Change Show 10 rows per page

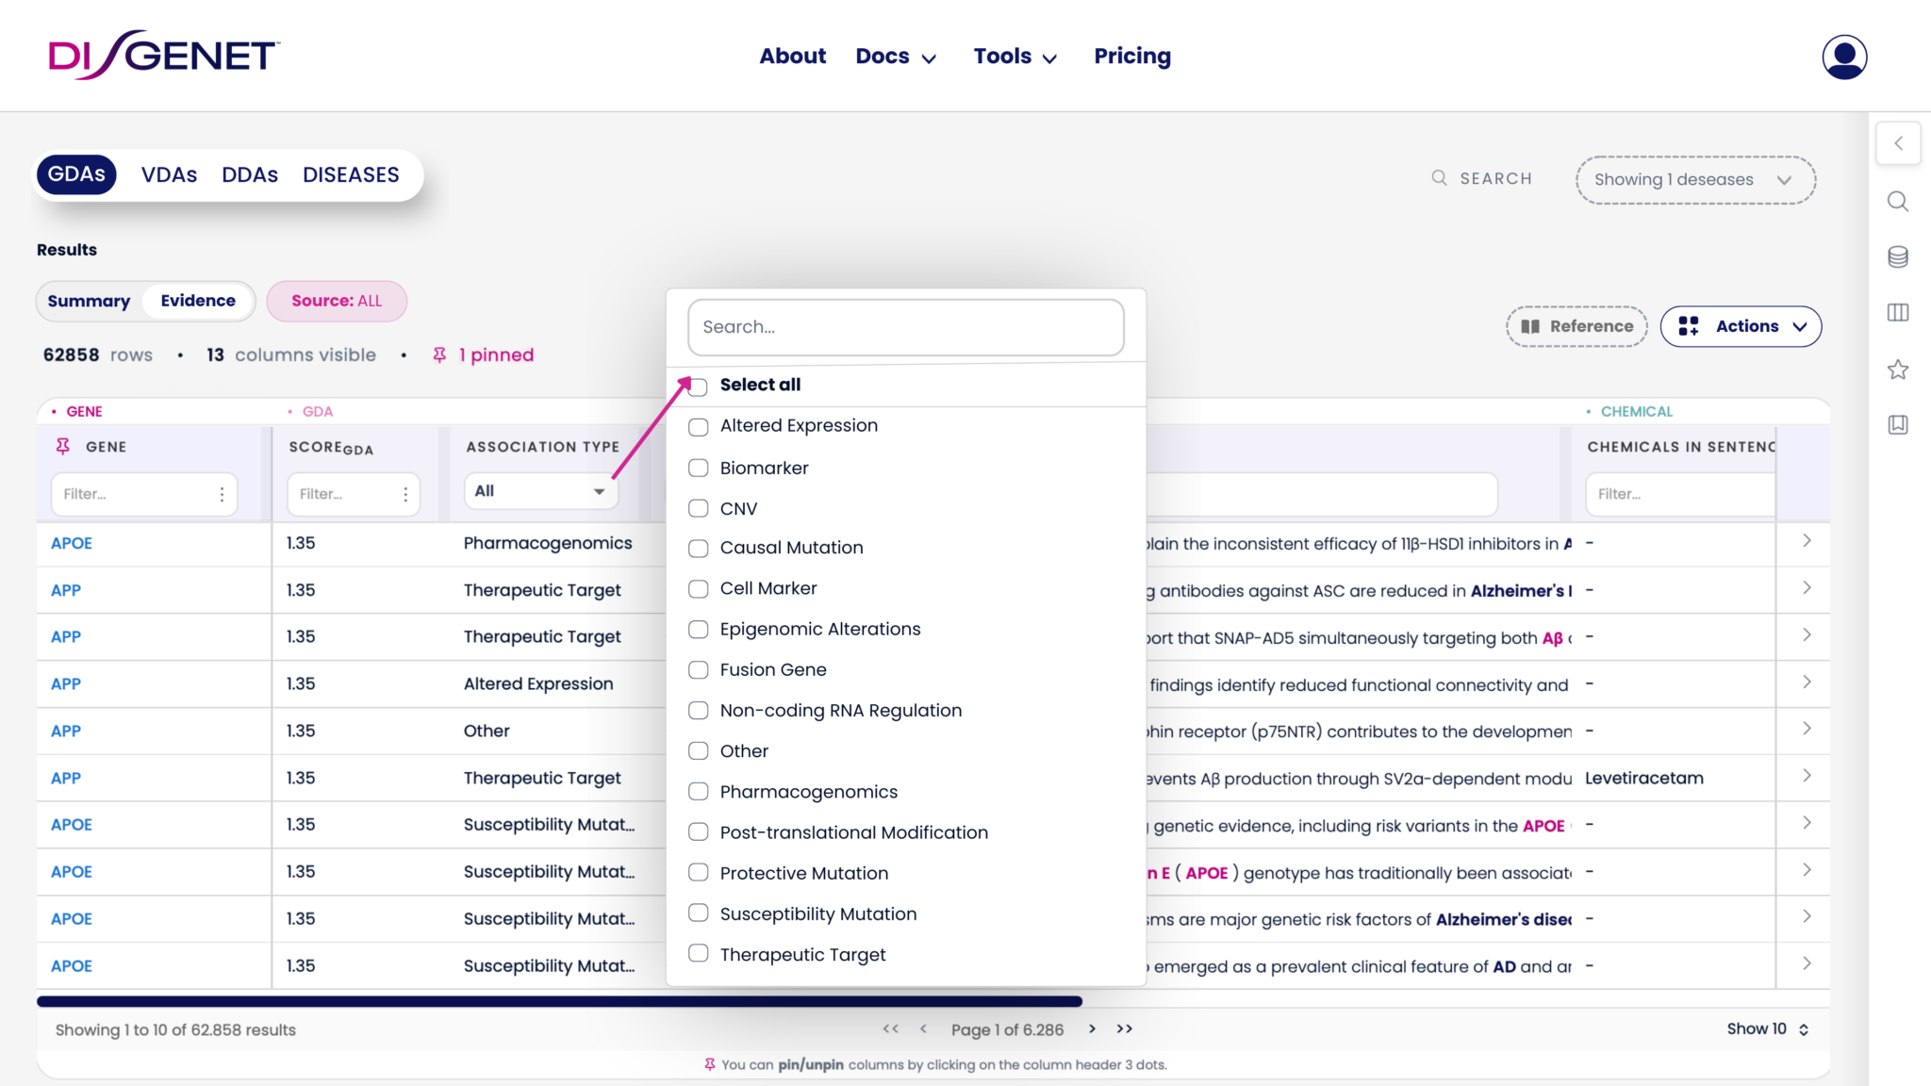(x=1768, y=1028)
